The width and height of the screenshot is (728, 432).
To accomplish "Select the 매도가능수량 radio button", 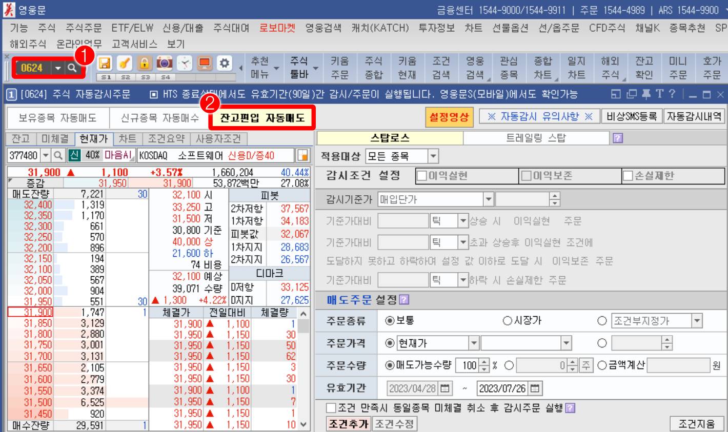I will coord(390,365).
